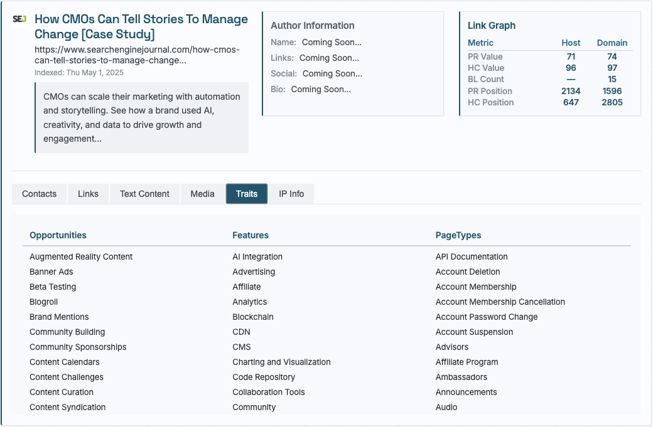653x427 pixels.
Task: Click the author Bio Coming Soon row
Action: [x=311, y=90]
